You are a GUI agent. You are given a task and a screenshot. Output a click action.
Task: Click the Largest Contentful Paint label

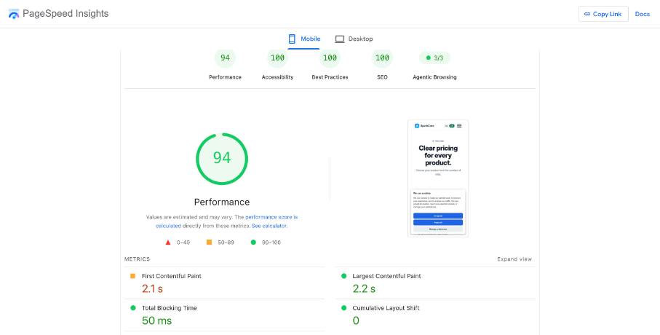[x=386, y=276]
